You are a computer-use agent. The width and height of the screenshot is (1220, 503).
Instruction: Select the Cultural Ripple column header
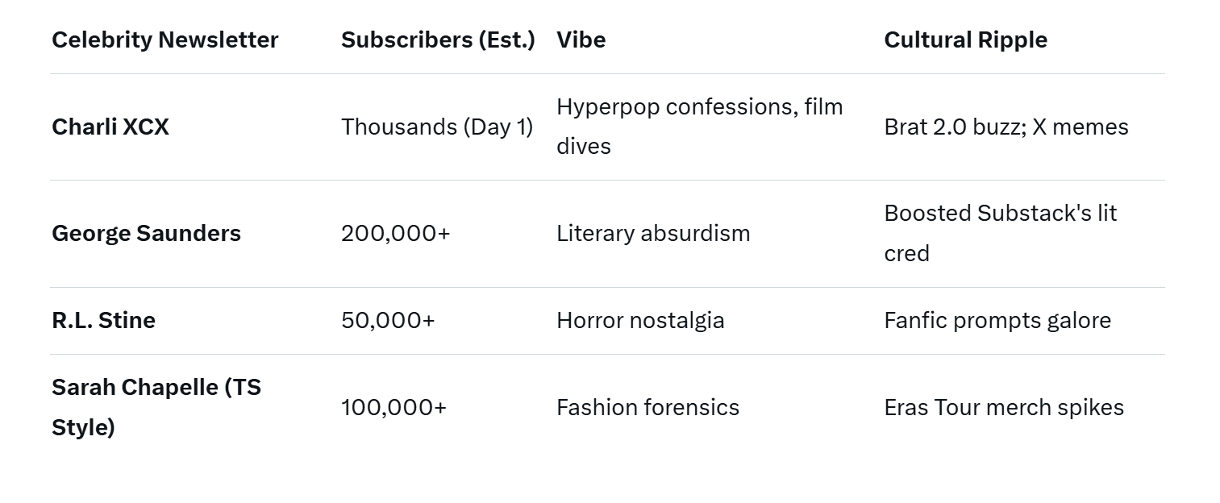(x=965, y=39)
